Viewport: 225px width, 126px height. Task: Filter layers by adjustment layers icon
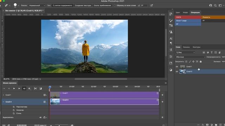(208, 52)
